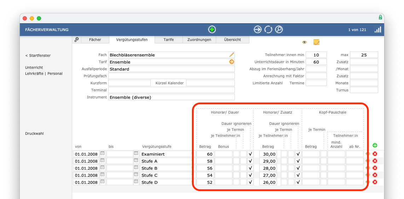404x199 pixels.
Task: Click the Kurzform input field
Action: 129,83
